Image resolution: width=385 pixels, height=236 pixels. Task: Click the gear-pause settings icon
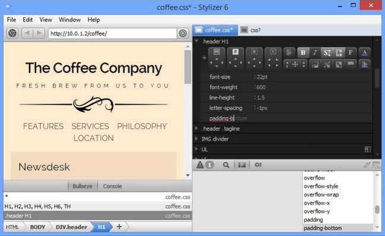[x=258, y=165]
